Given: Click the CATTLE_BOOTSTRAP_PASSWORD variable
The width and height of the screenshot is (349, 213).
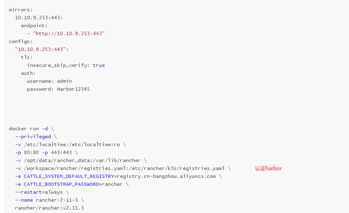Looking at the screenshot, I should click(x=61, y=184).
